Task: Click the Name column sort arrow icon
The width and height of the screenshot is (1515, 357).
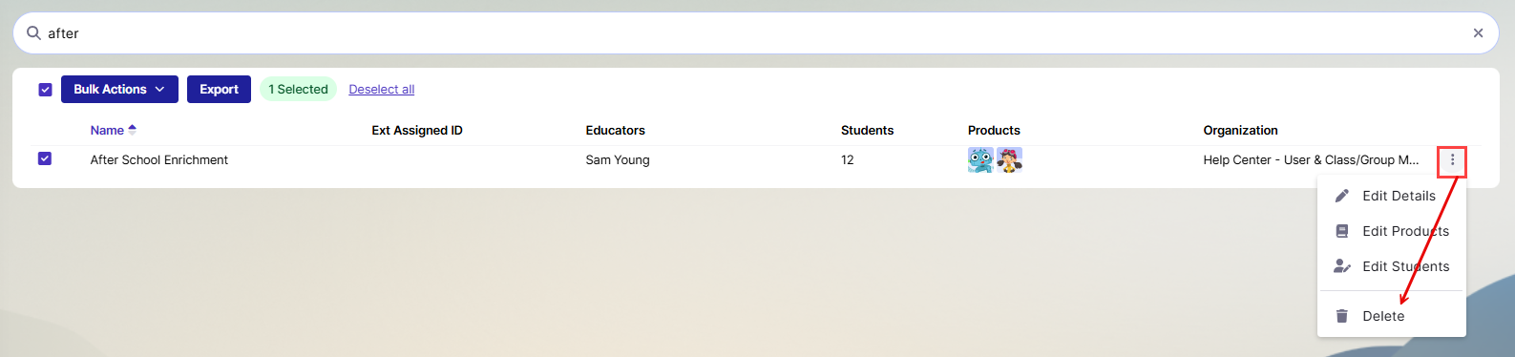Action: click(x=132, y=129)
